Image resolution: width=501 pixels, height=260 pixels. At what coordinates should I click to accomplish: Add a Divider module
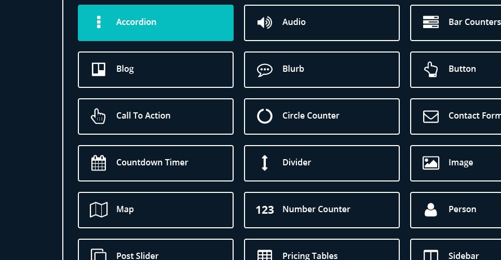click(322, 163)
